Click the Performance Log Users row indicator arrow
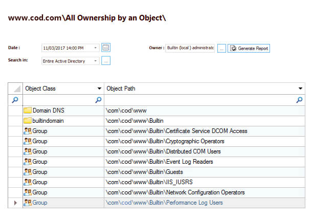The image size is (313, 220). tap(15, 203)
